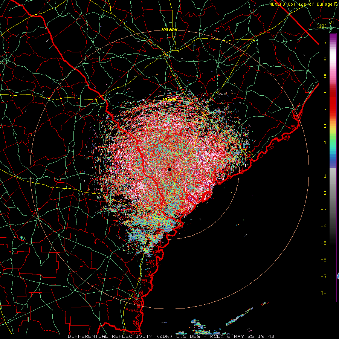Viewport: 339px width, 339px height.
Task: Click the 3 tick on color scale
Action: click(x=325, y=109)
